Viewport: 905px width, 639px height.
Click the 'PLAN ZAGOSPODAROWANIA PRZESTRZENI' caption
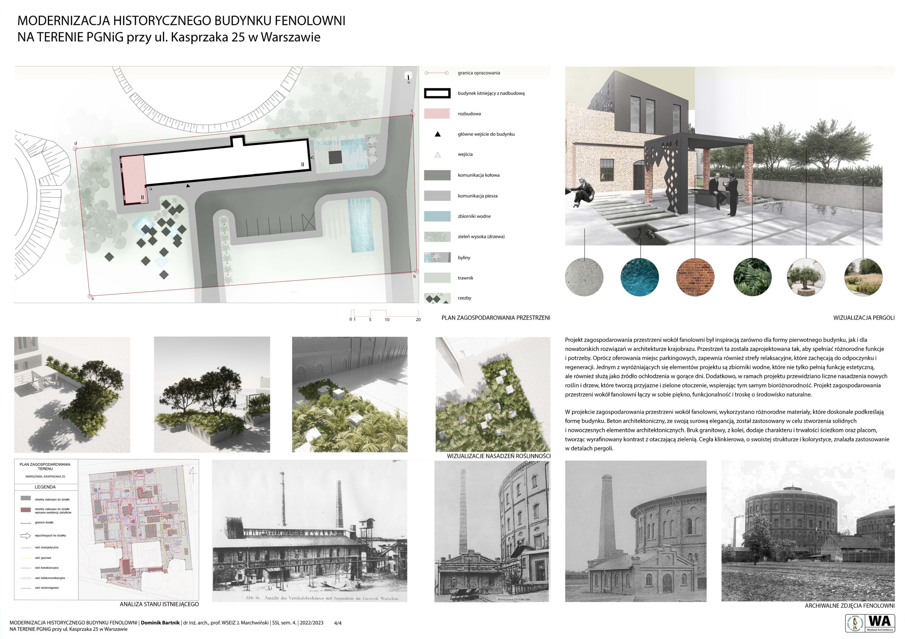coord(496,318)
